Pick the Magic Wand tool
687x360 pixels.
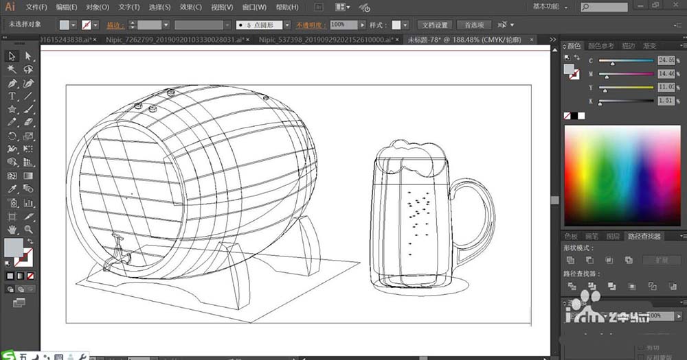point(12,69)
